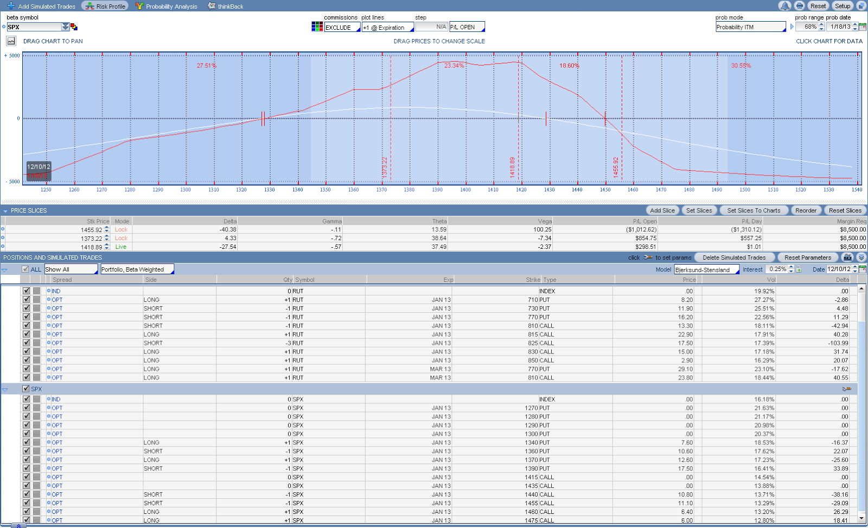The width and height of the screenshot is (868, 528).
Task: Click the blue dot on RUT 710 PUT row
Action: [x=49, y=299]
